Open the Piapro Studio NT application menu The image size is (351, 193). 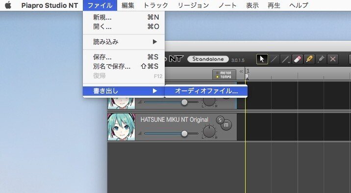[x=50, y=5]
